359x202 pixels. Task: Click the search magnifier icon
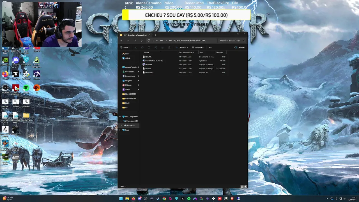click(243, 40)
